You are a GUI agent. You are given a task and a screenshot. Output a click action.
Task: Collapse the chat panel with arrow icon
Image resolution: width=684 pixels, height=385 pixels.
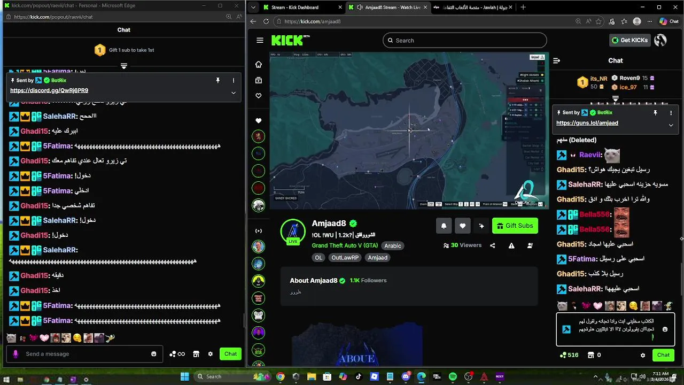[x=556, y=60]
